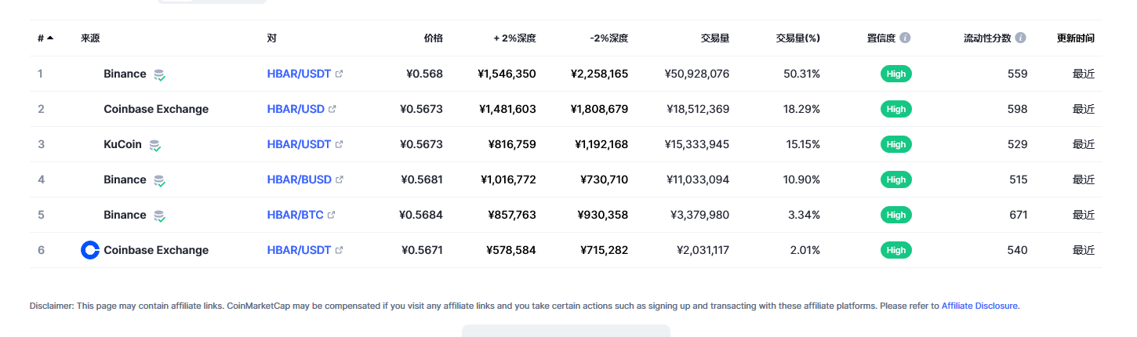The width and height of the screenshot is (1137, 337).
Task: Click the High confidence badge in the Binance HBAR/USDT row
Action: (x=896, y=74)
